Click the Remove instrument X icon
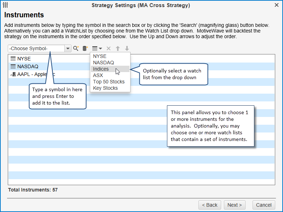 pos(109,48)
